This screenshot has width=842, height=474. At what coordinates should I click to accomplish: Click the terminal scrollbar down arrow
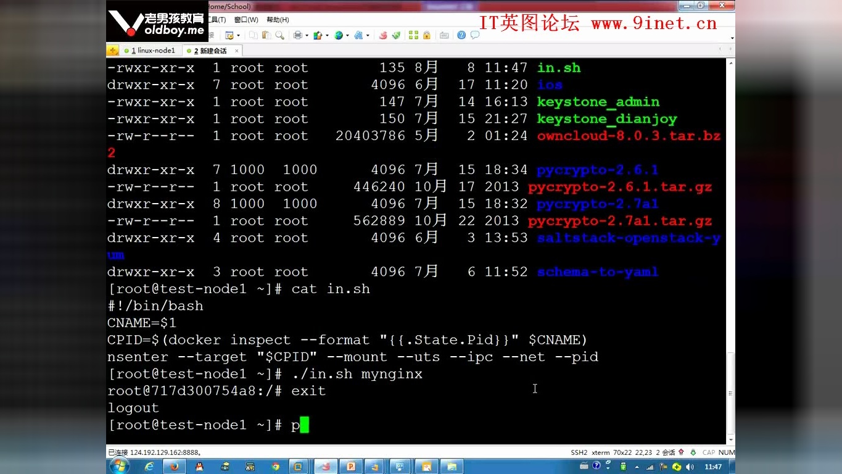pos(731,439)
